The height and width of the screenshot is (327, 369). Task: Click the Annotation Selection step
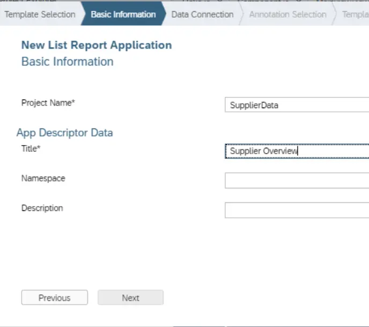pyautogui.click(x=287, y=14)
